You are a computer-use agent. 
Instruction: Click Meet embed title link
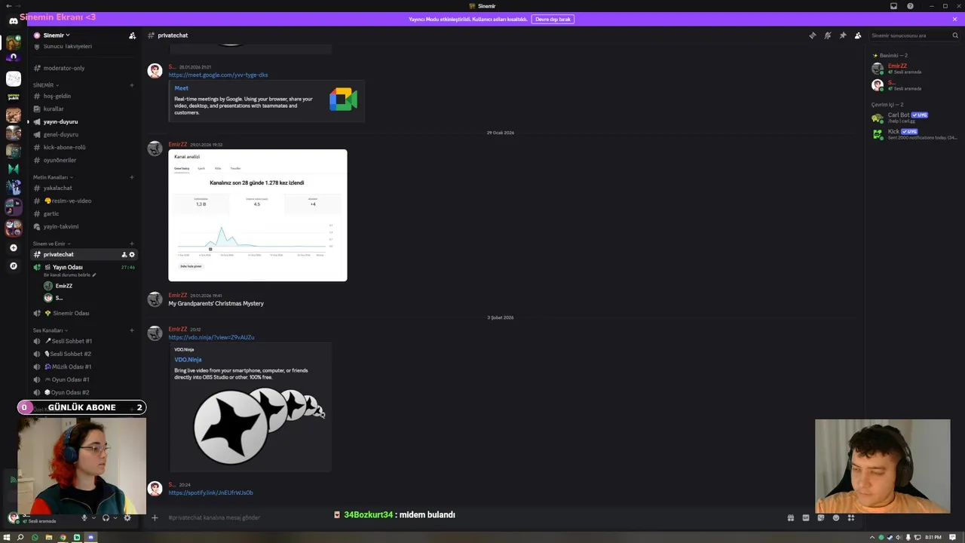point(181,88)
